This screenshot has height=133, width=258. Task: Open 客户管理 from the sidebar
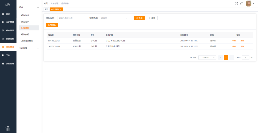(x=8, y=22)
